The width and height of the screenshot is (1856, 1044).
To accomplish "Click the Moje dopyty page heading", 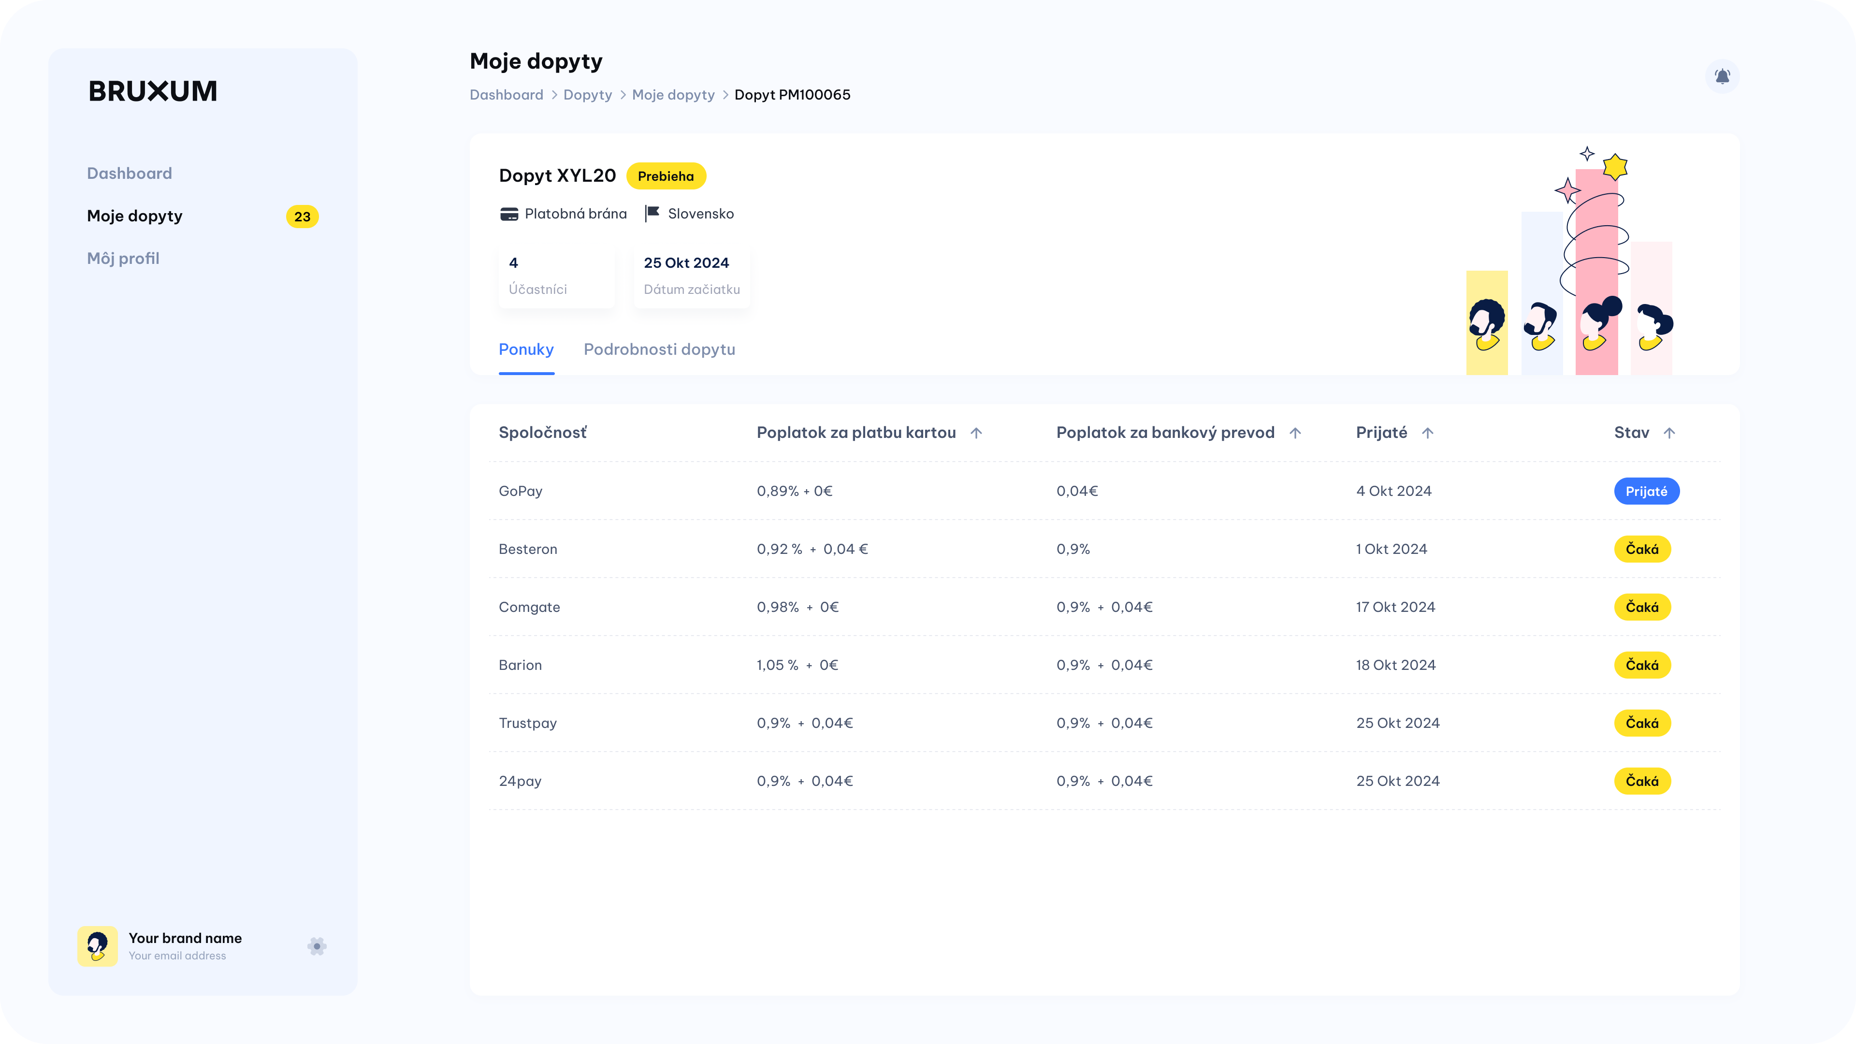I will click(x=536, y=61).
